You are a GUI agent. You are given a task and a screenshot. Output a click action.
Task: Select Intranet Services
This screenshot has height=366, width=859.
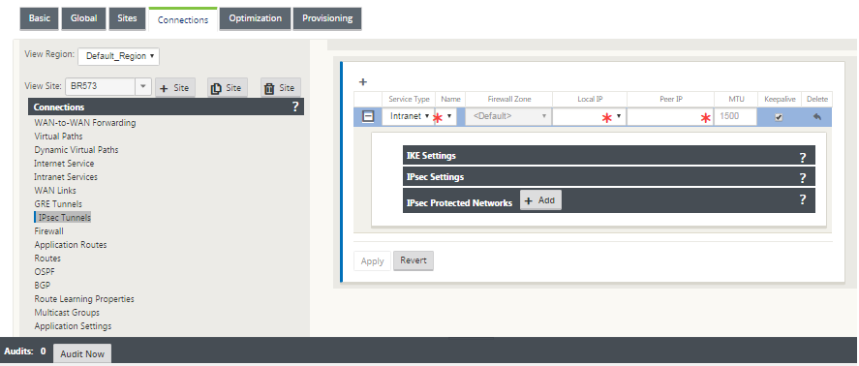[66, 177]
